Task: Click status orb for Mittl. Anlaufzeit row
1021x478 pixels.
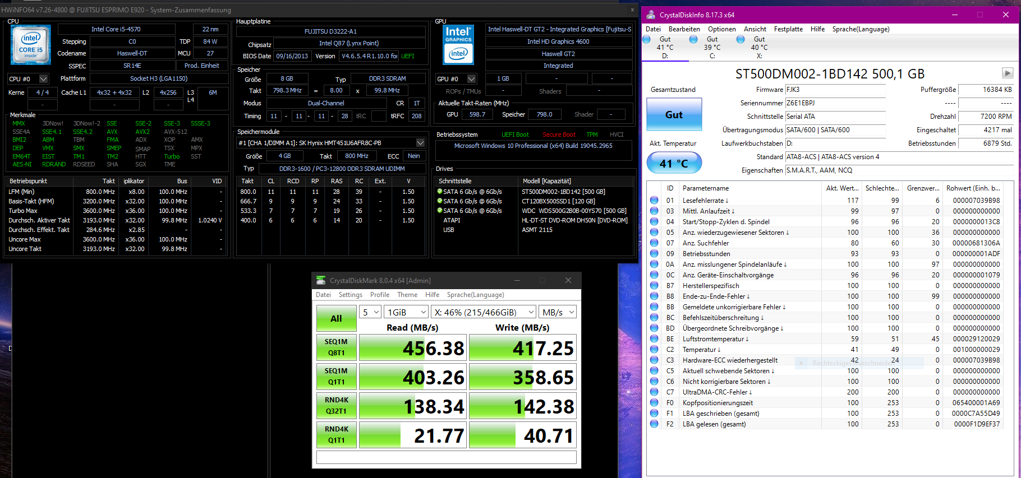Action: (x=654, y=211)
